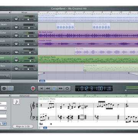Toggle the Track Editor button beside the eye
This screenshot has width=138, height=138.
tap(11, 89)
